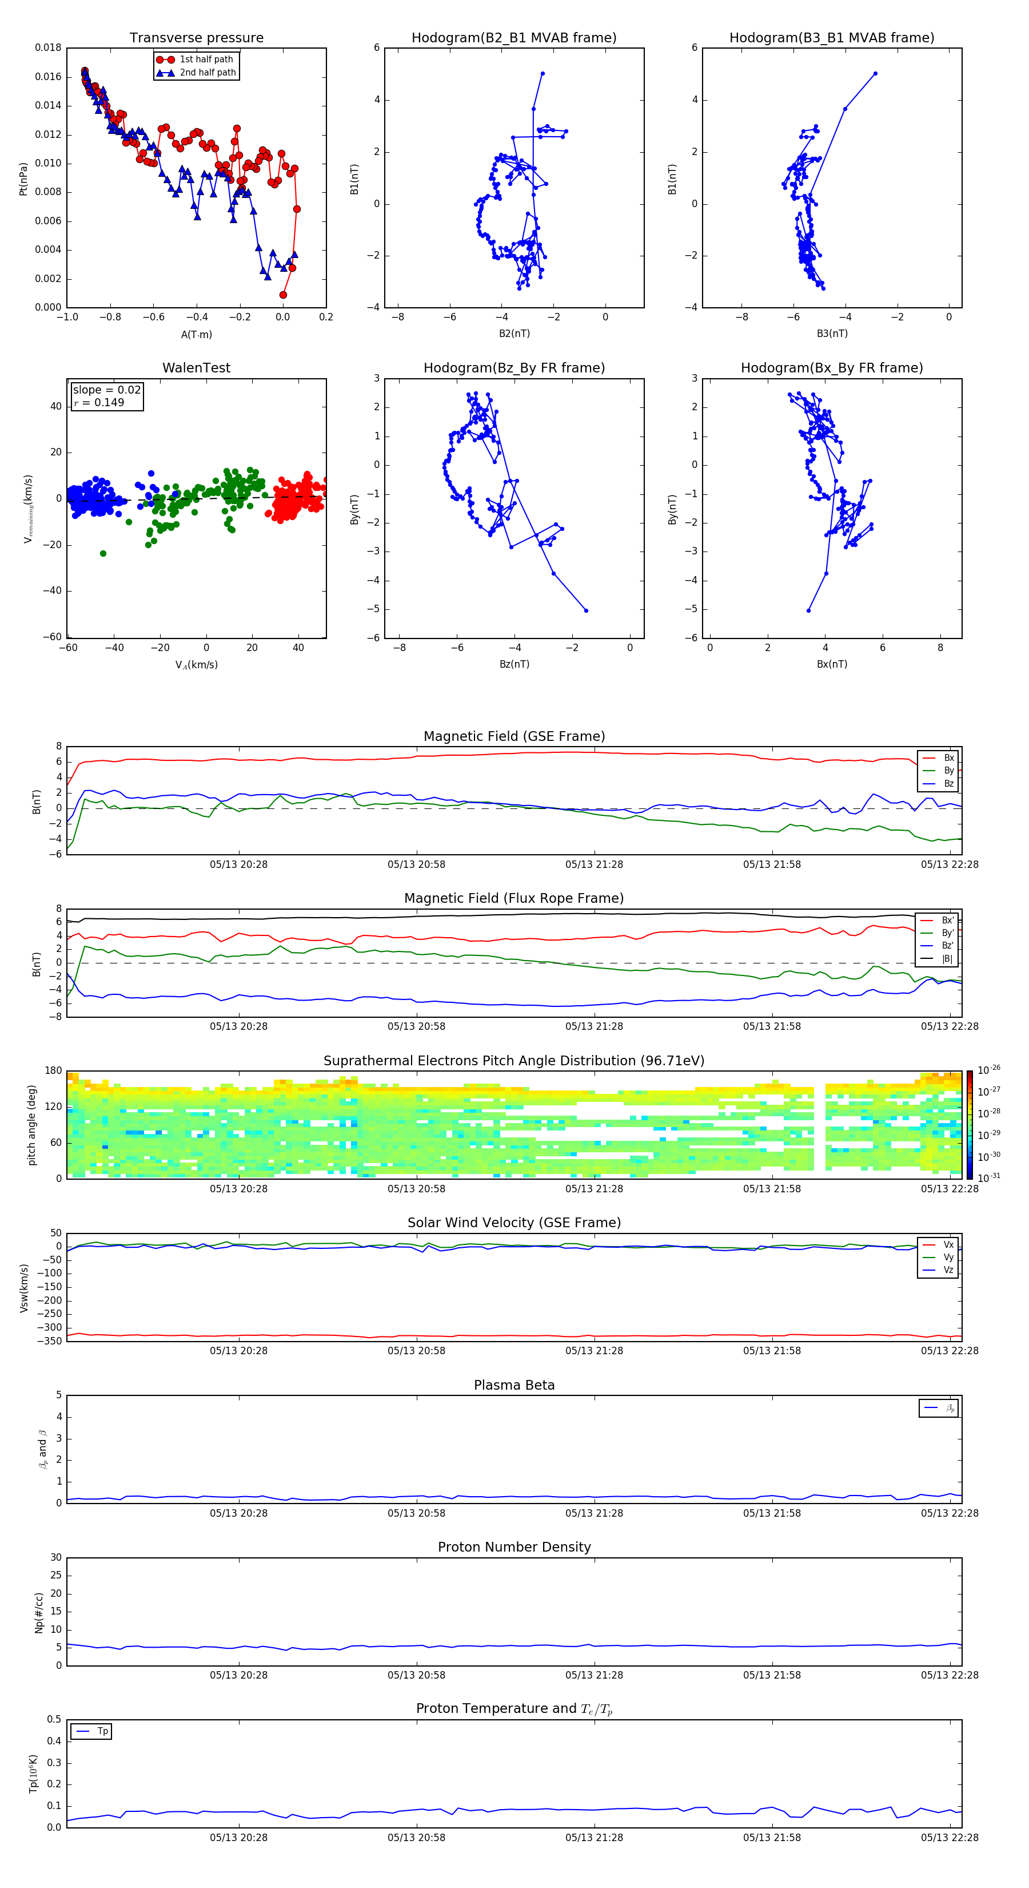Image resolution: width=1029 pixels, height=1888 pixels.
Task: Click the "Proton Temperature and Te/Tp" title
Action: pyautogui.click(x=514, y=1709)
